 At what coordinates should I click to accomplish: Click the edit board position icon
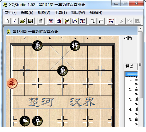coord(51,21)
